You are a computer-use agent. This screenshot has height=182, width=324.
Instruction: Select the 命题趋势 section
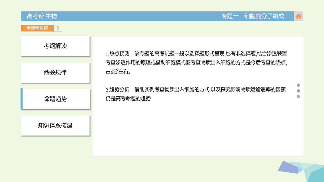[x=55, y=99]
